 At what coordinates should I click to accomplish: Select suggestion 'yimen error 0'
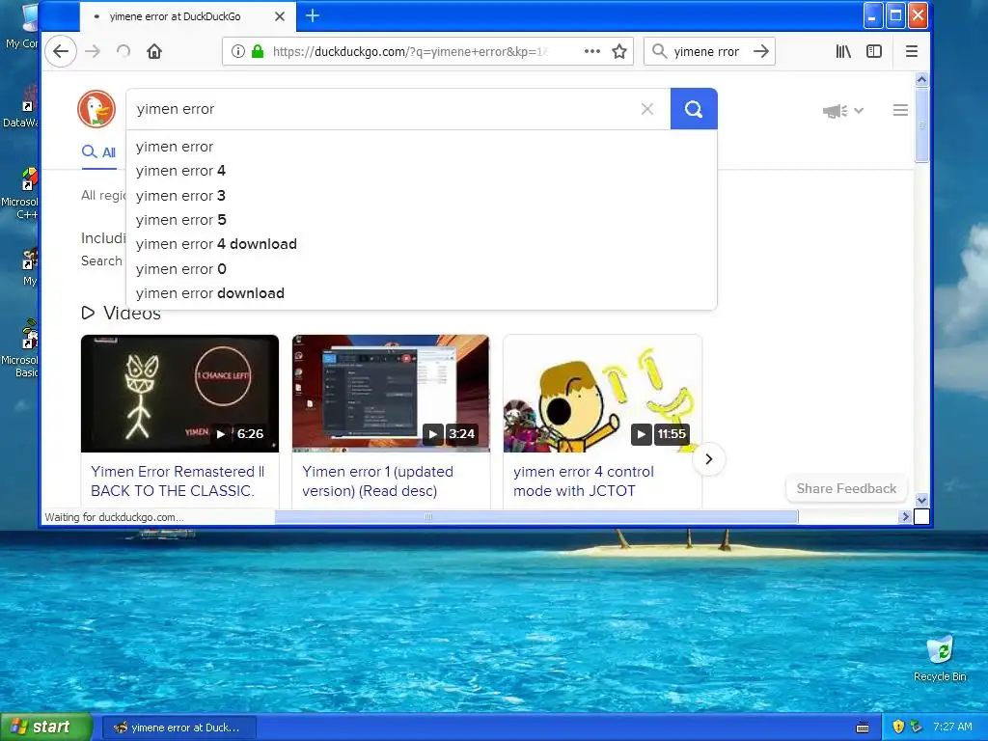(422, 269)
